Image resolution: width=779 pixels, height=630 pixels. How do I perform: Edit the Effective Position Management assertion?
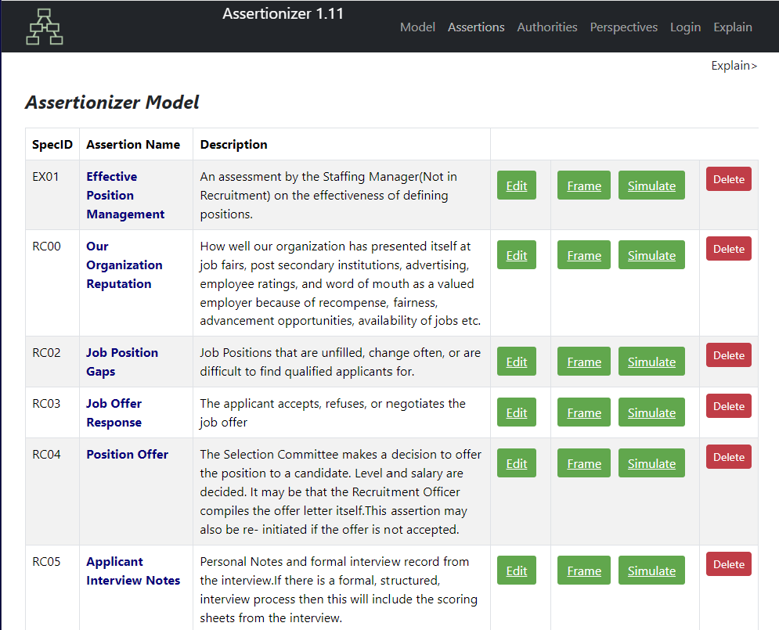[x=516, y=185]
